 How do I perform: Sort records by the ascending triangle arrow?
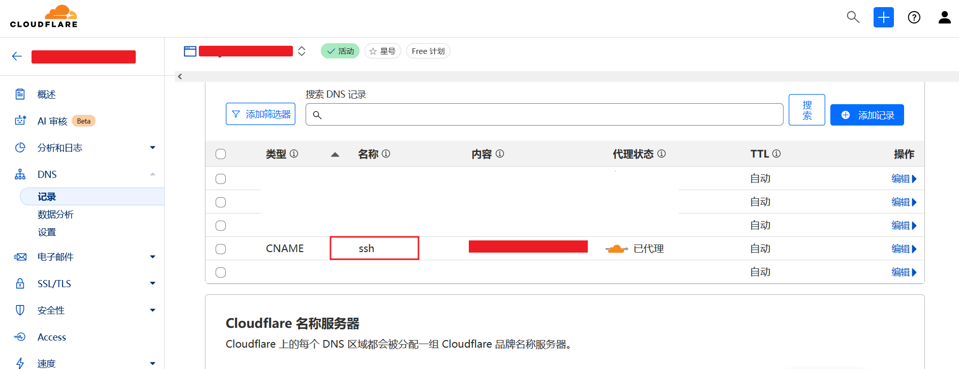pos(335,155)
